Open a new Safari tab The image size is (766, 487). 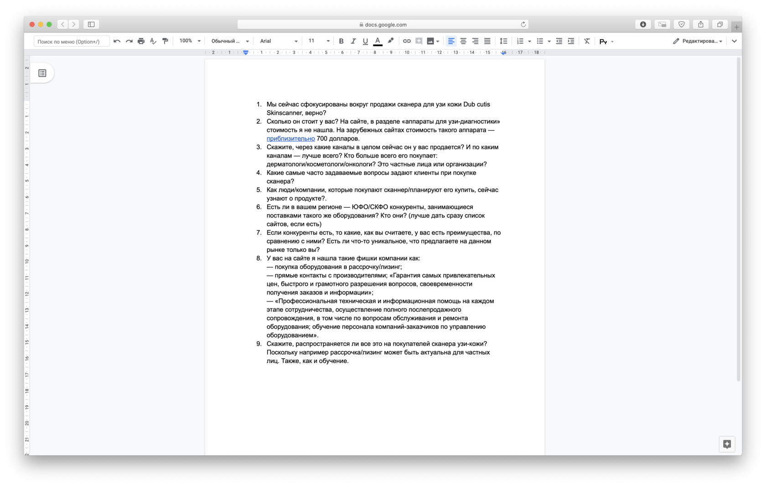[736, 27]
